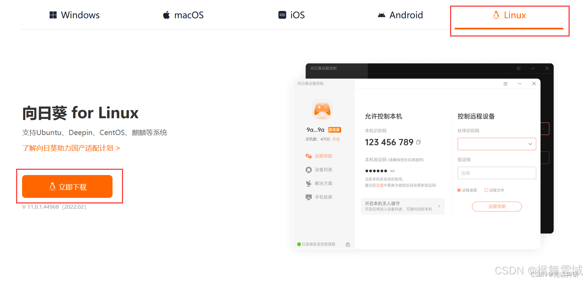Image resolution: width=584 pixels, height=281 pixels.
Task: Click the gamepad avatar icon
Action: 322,109
